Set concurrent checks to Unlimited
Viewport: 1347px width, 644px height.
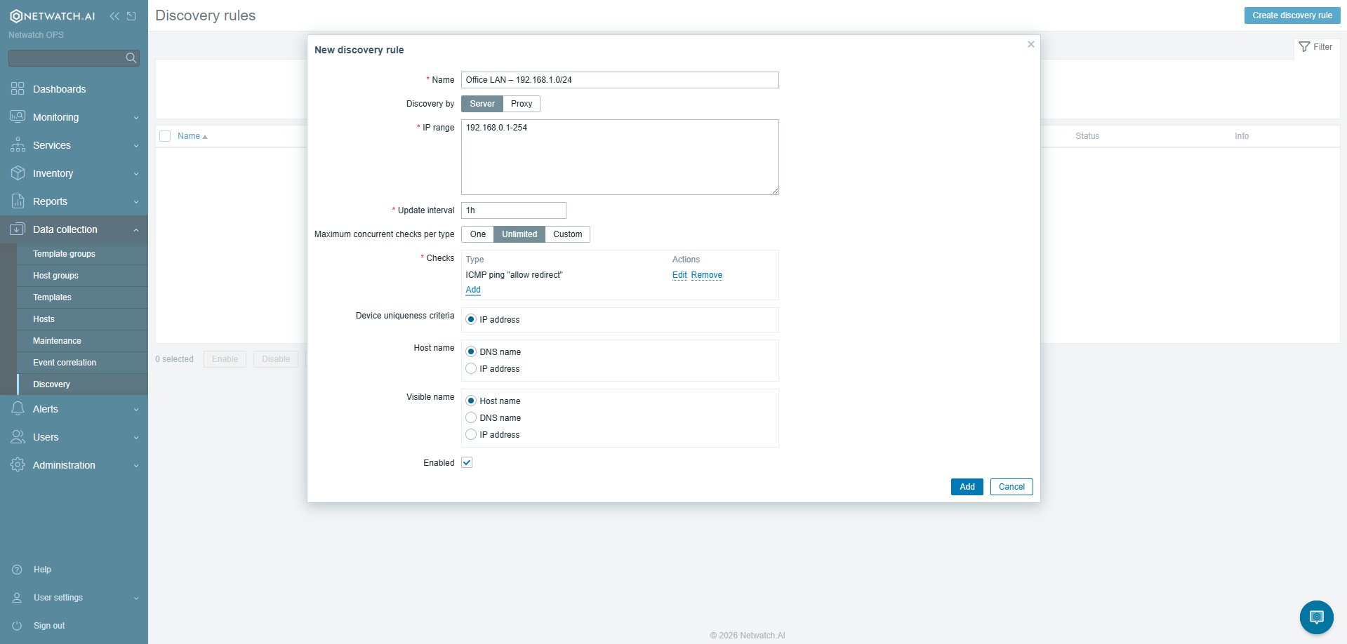519,234
